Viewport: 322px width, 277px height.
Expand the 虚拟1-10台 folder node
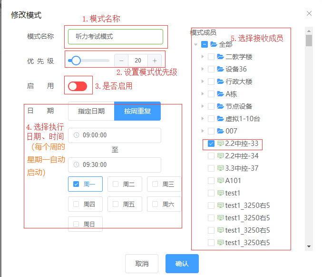point(203,119)
